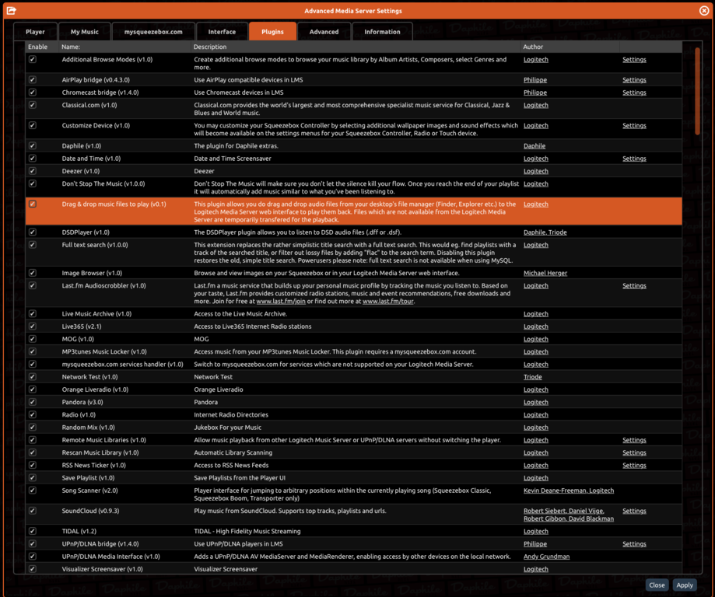Open Settings for RSS News Ticker

click(634, 466)
